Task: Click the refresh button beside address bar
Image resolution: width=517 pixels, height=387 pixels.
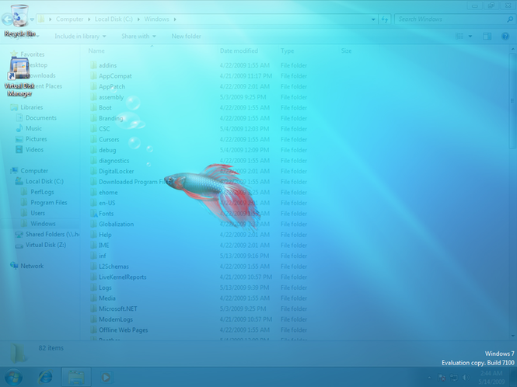Action: pyautogui.click(x=384, y=19)
